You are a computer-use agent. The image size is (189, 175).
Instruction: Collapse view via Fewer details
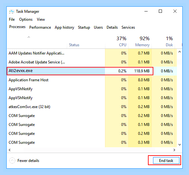[x=28, y=161]
